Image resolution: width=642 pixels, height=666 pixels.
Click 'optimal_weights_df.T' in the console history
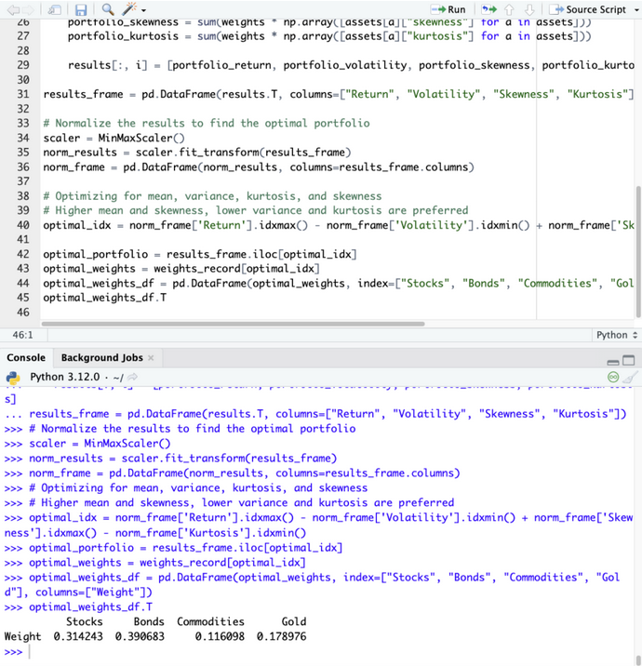(x=91, y=607)
